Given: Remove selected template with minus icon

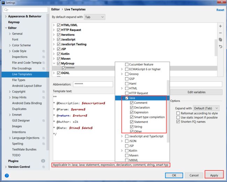Looking at the screenshot, I should (220, 33).
